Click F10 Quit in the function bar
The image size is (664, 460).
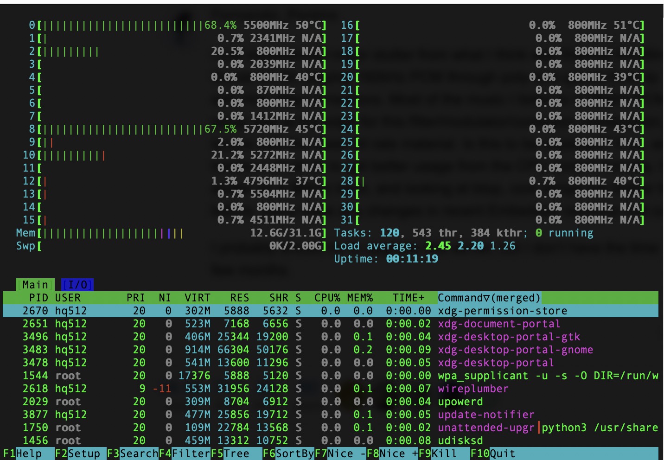pos(493,454)
